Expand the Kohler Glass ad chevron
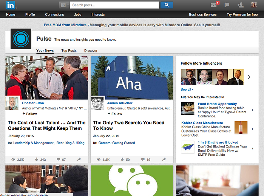264x196 pixels. pos(252,129)
